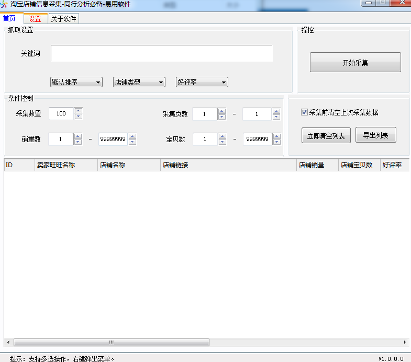
Task: Expand the 好评率 dropdown
Action: pos(202,82)
